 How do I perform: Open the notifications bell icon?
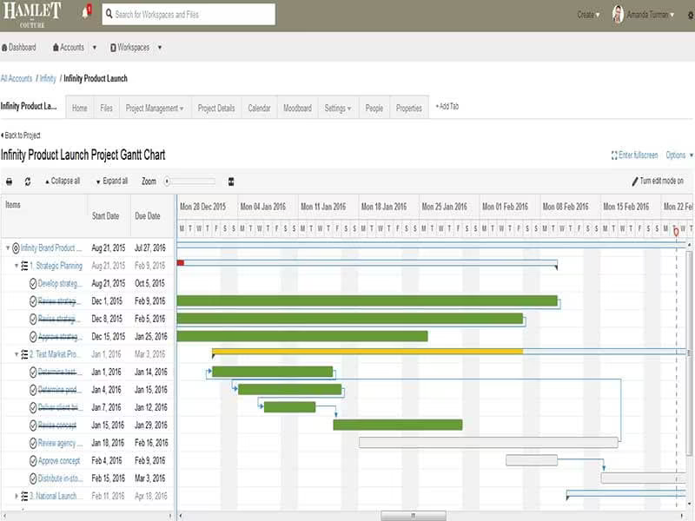[x=86, y=13]
